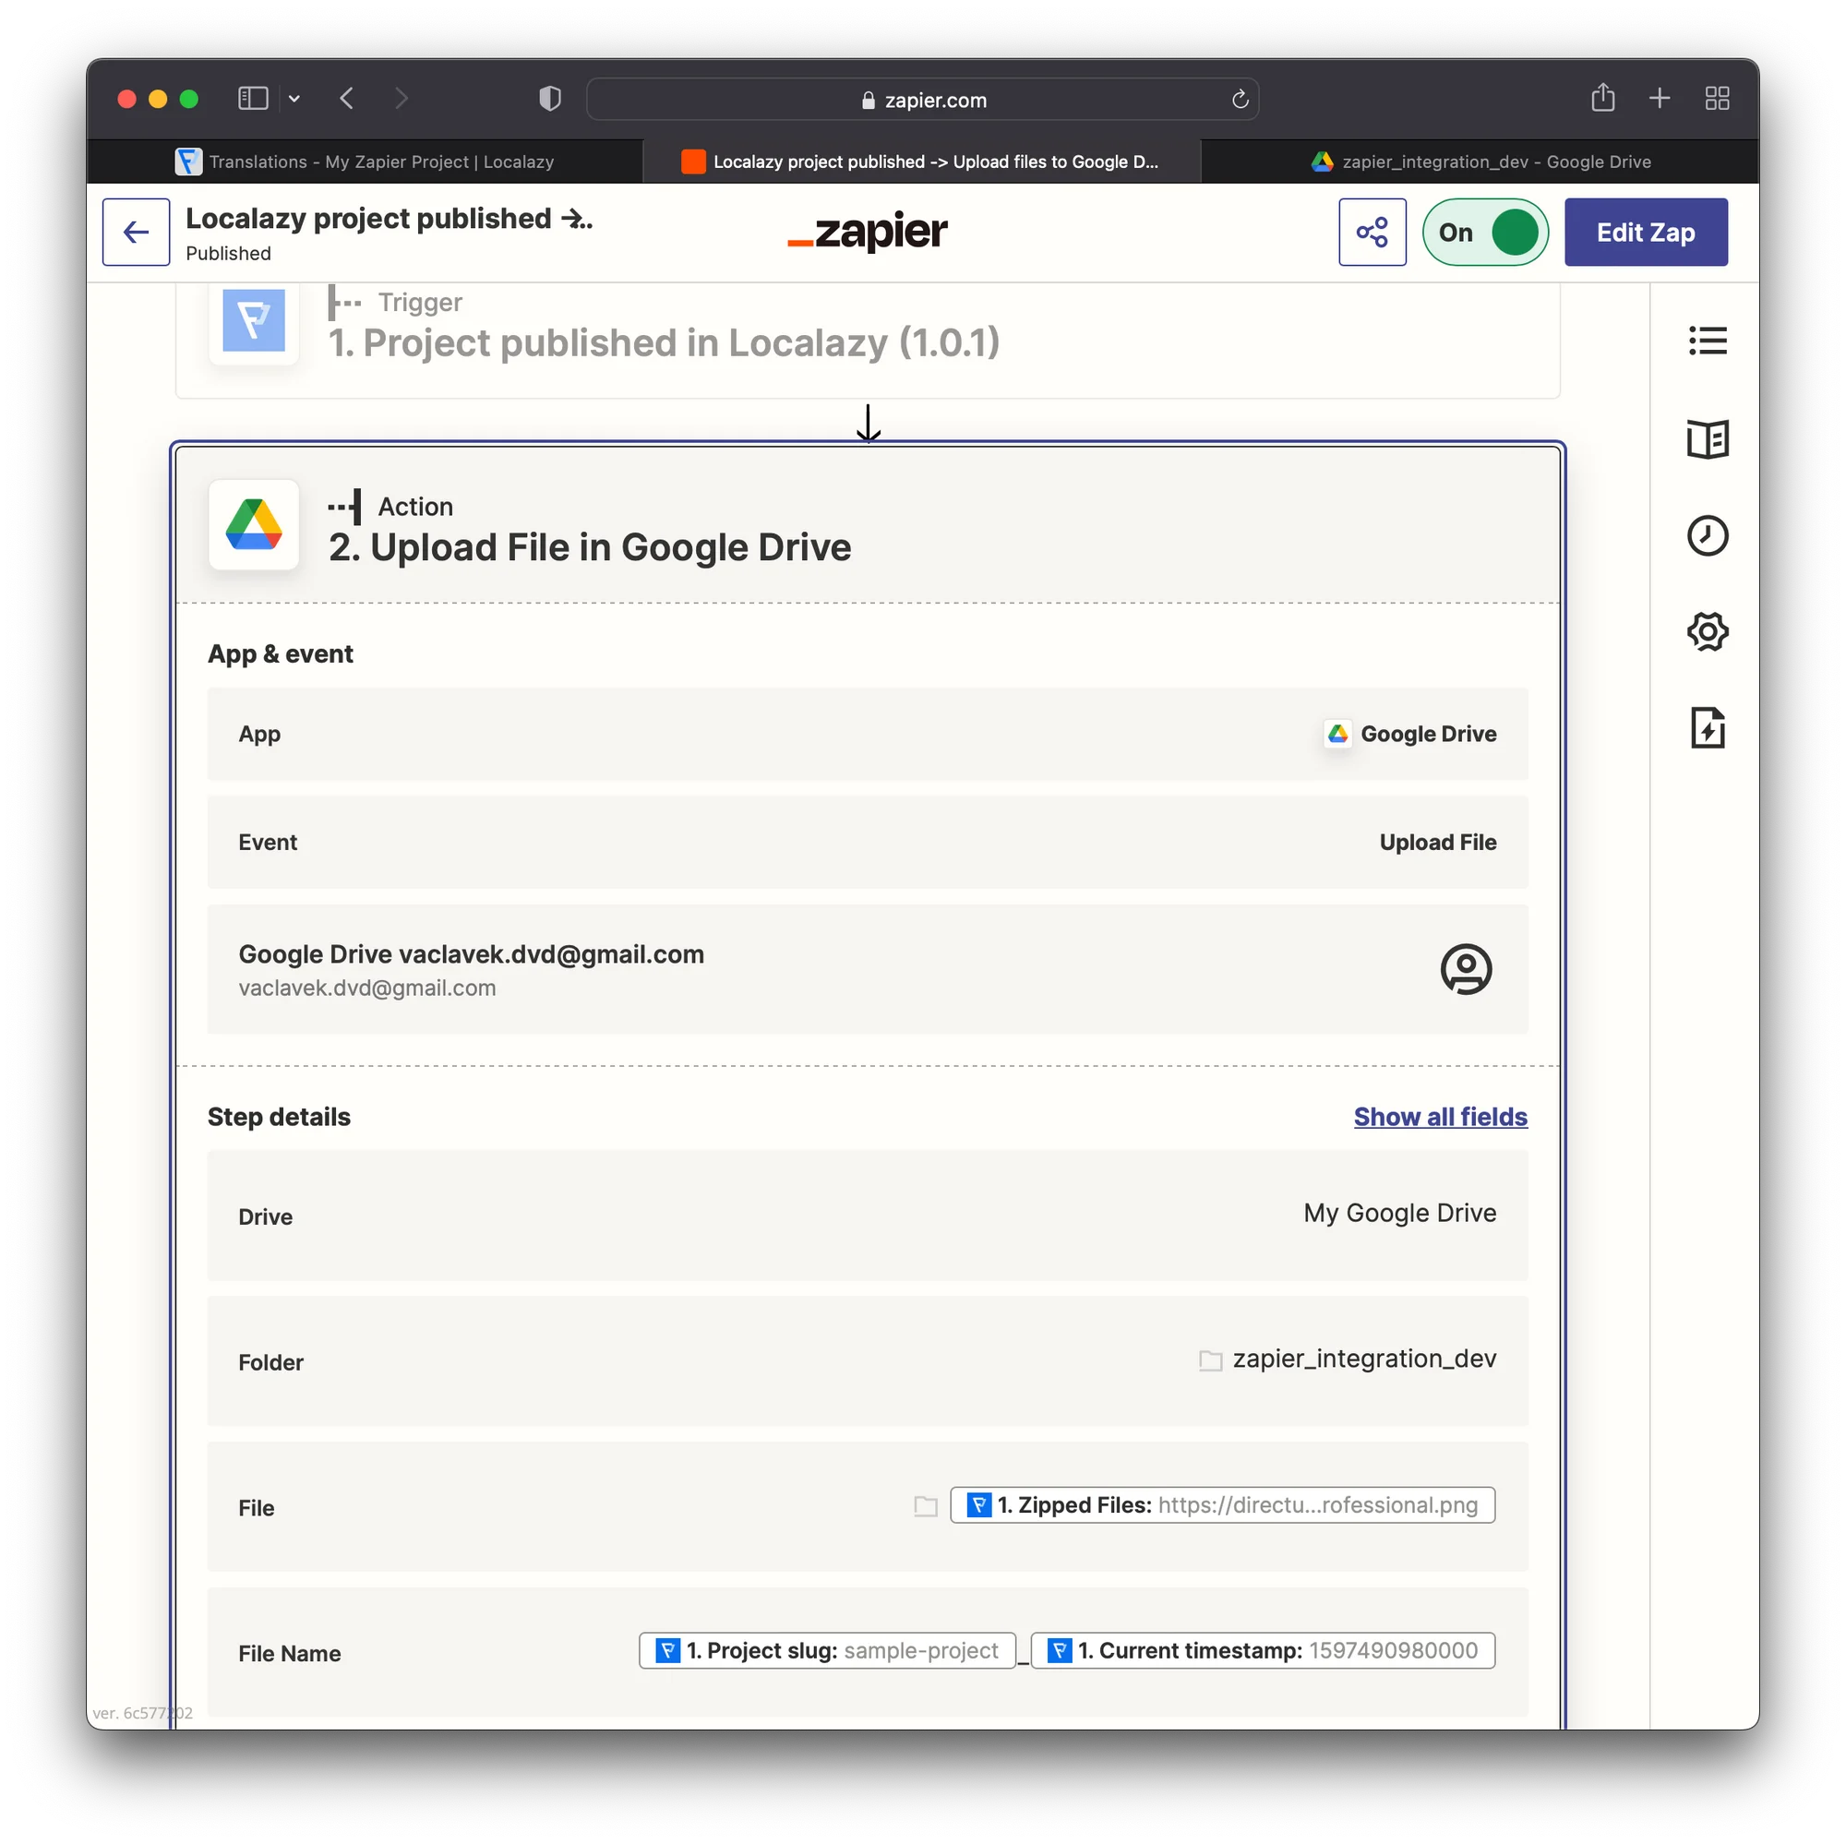Open Zap settings gear icon
Viewport: 1846px width, 1844px height.
click(1707, 631)
